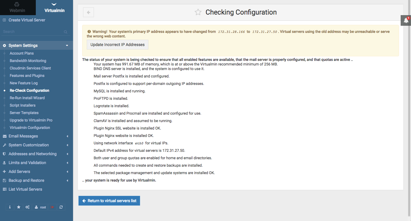Viewport: 411px width, 221px height.
Task: Open Virtualmin Configuration
Action: (30, 128)
